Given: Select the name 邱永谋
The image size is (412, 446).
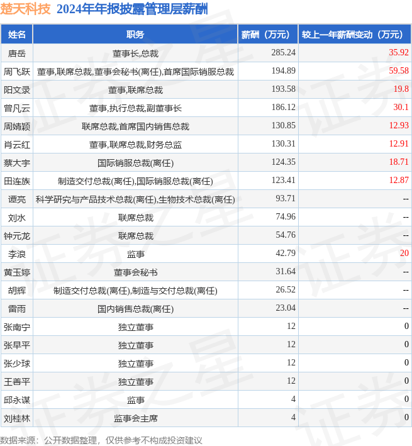Looking at the screenshot, I should (17, 400).
